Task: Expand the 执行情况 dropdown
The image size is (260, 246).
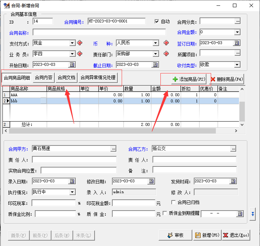Action: coord(72,192)
